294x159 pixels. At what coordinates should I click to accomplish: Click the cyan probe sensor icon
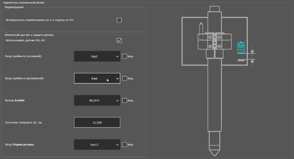coord(241,48)
